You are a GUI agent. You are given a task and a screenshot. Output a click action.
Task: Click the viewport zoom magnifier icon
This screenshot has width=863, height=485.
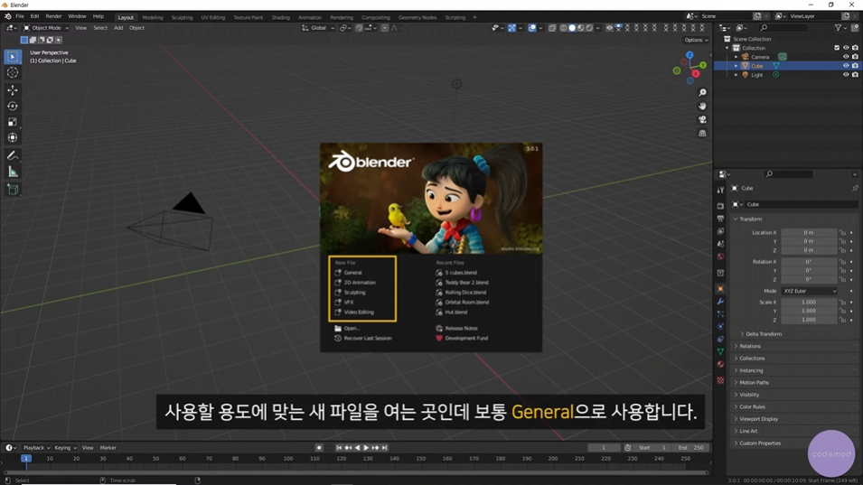point(702,93)
